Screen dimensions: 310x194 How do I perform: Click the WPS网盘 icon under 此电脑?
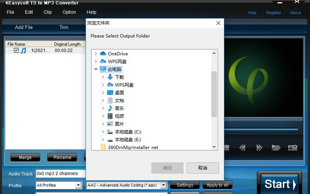point(110,85)
